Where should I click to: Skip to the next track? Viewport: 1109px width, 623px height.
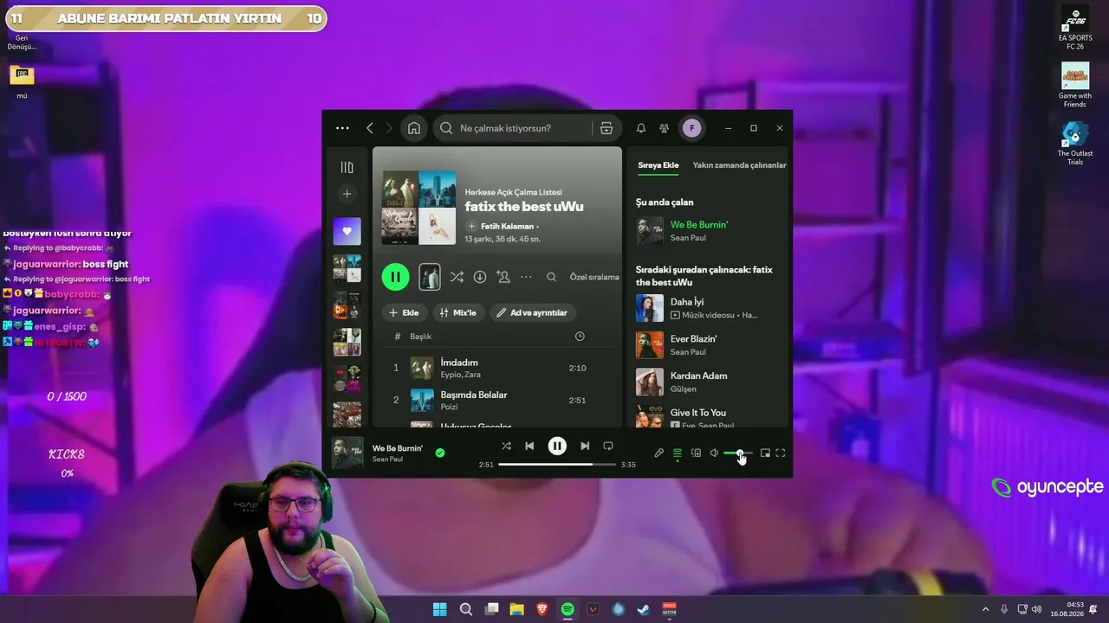click(x=585, y=446)
